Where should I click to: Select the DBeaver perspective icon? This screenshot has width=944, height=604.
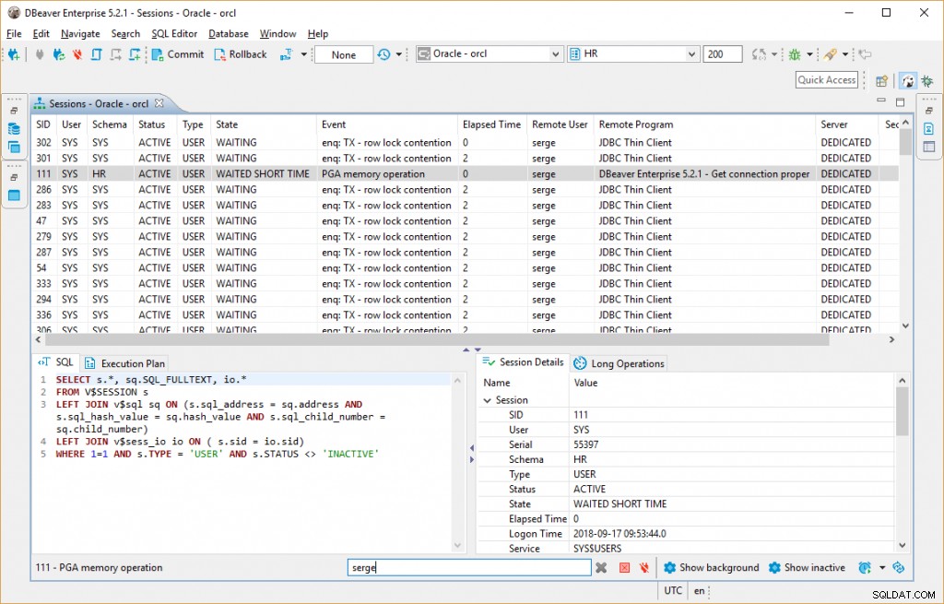pos(908,81)
